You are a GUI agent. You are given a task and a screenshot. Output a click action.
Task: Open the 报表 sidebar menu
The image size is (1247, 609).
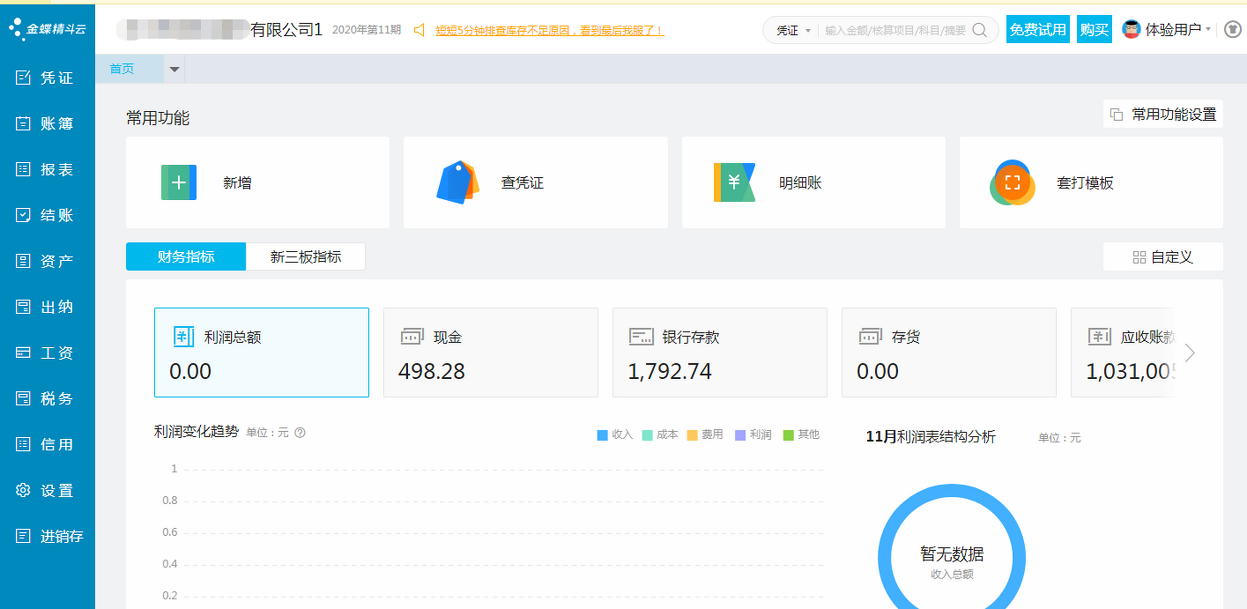[45, 169]
